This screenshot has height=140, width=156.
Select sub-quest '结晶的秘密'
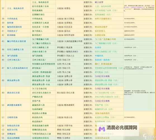[37, 109]
